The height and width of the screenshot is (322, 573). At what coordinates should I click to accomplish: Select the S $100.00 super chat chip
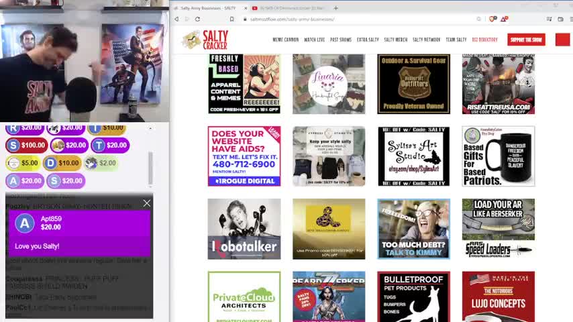coord(26,145)
